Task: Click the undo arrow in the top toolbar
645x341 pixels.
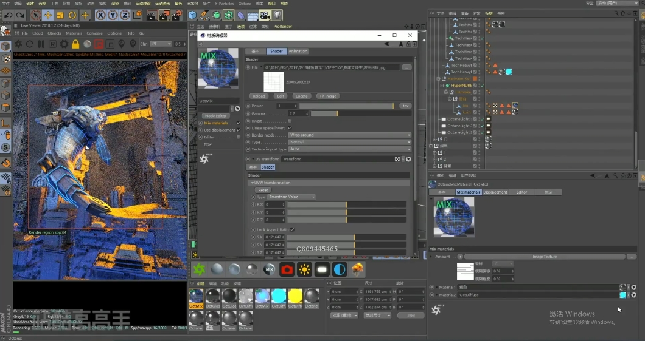Action: pyautogui.click(x=9, y=15)
